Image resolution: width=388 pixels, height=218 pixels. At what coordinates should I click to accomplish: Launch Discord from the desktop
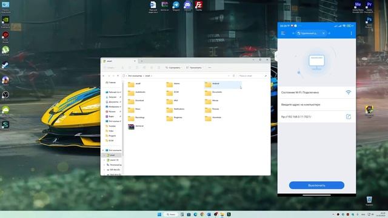tap(187, 6)
